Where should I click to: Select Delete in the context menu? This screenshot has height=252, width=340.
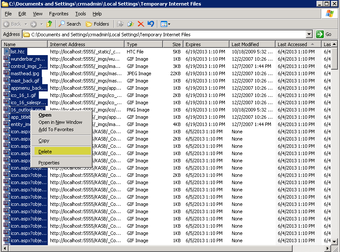(62, 152)
